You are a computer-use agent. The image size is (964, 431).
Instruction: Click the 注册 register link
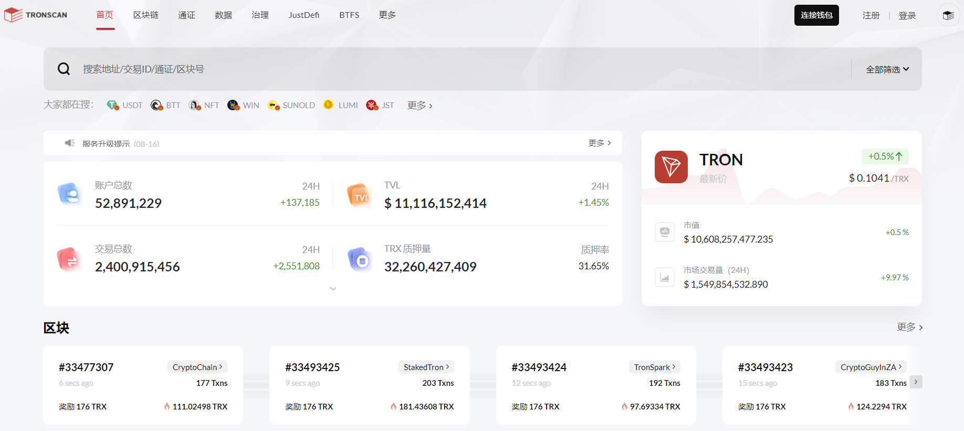pos(871,15)
